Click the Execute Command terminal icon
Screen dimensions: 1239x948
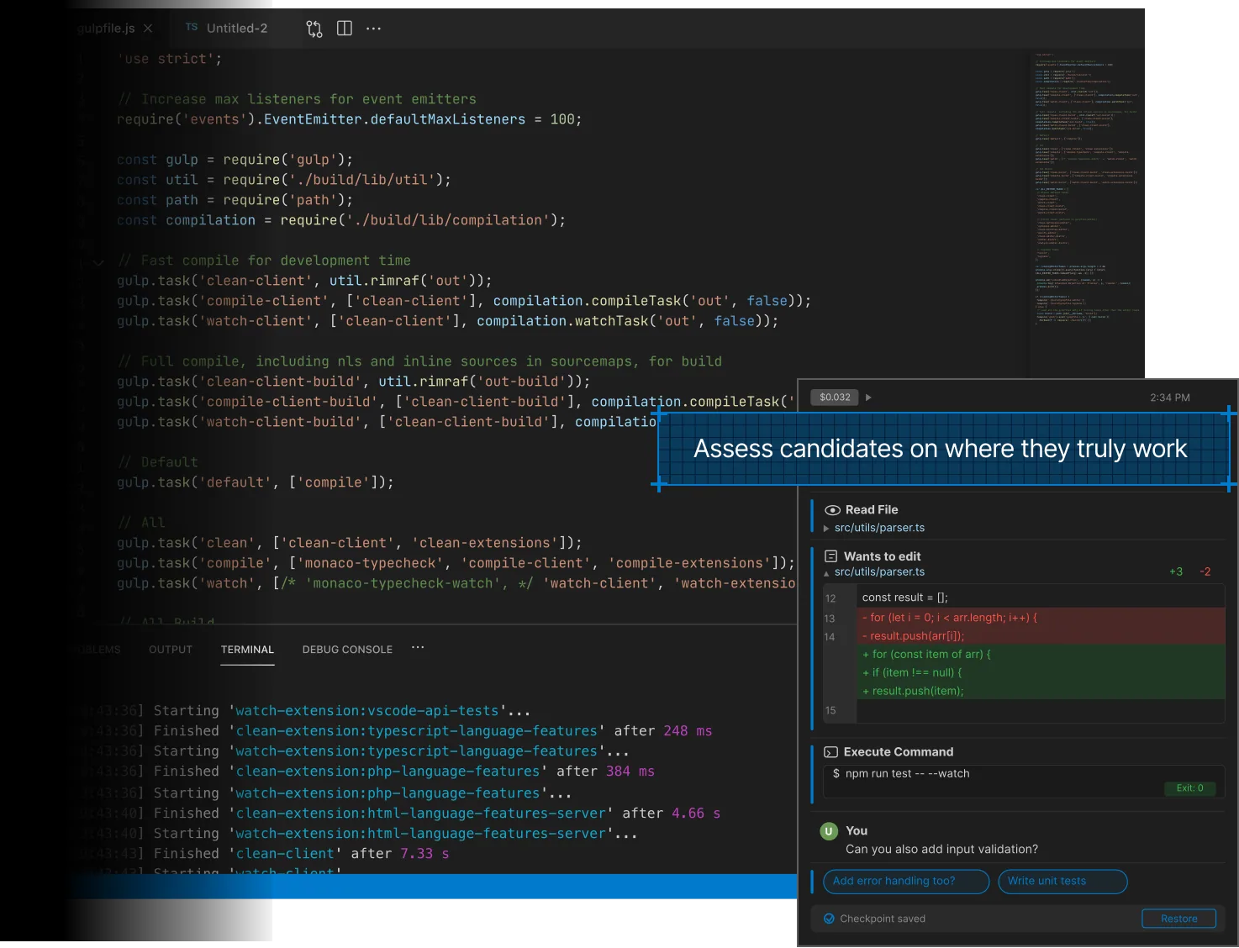(831, 752)
